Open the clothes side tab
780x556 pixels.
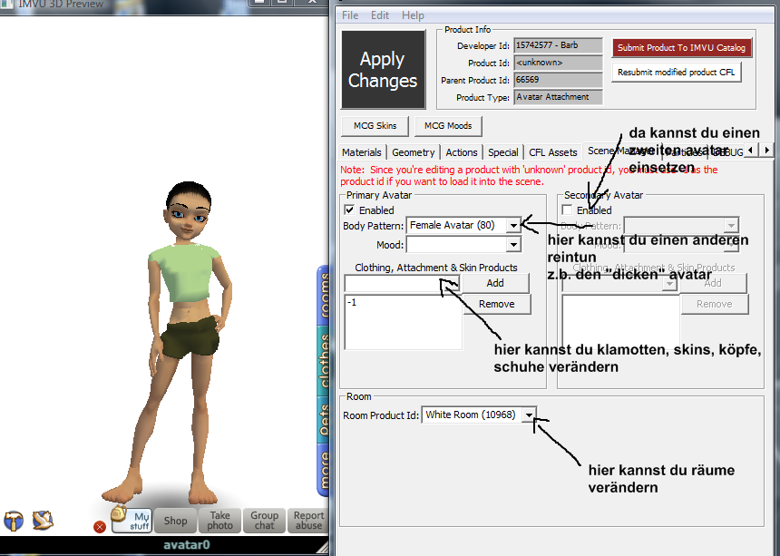[x=324, y=361]
